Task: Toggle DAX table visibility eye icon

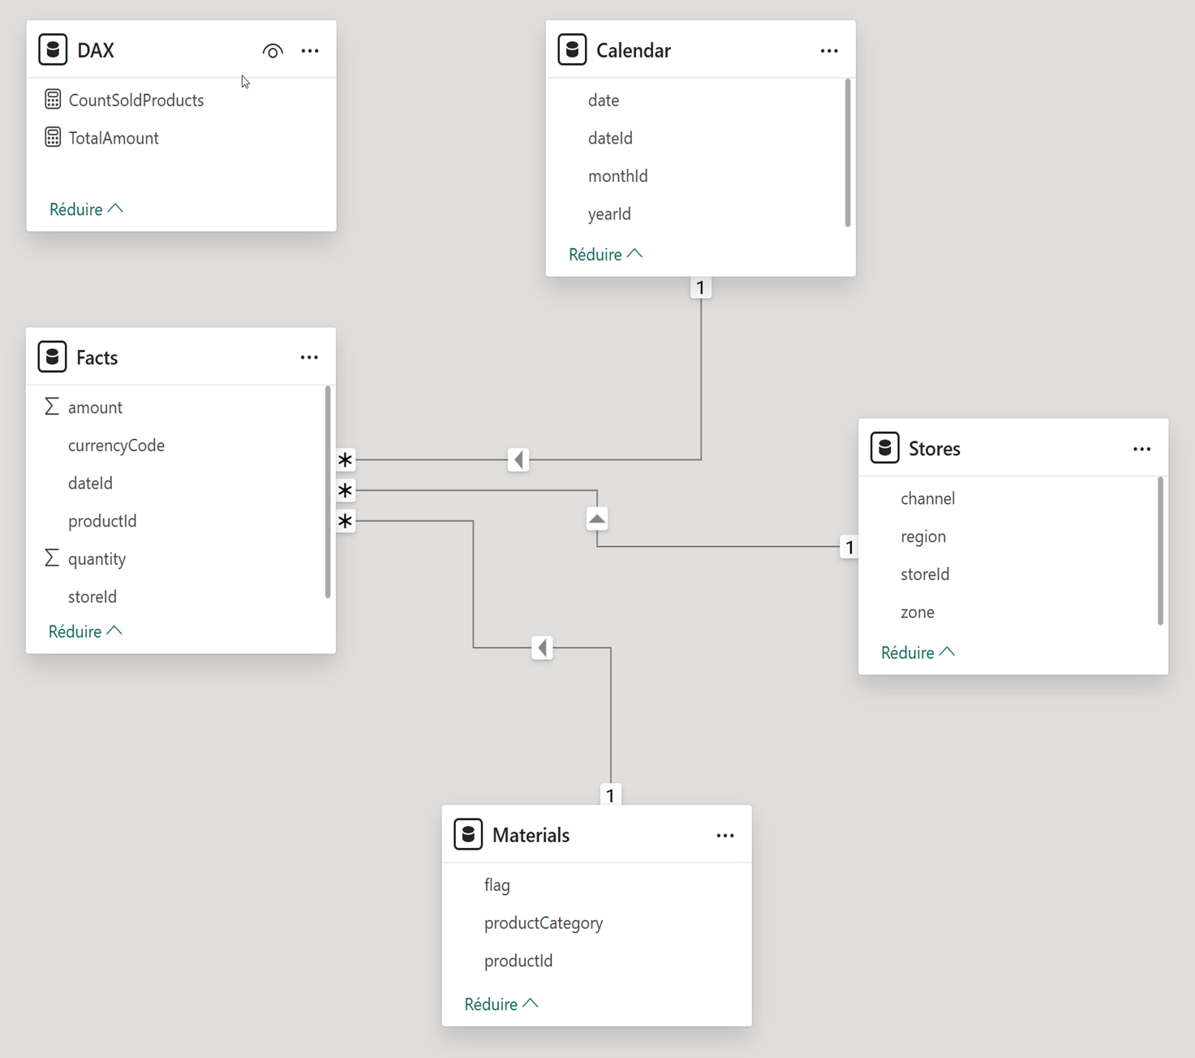Action: point(273,51)
